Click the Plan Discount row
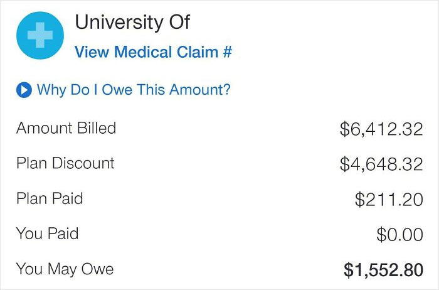 click(219, 164)
